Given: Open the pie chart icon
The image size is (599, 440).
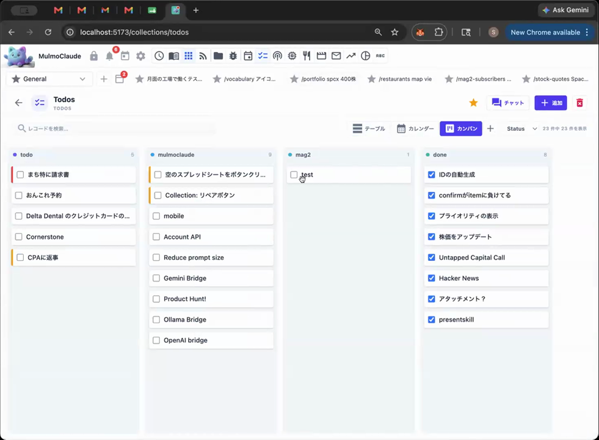Looking at the screenshot, I should pos(366,56).
